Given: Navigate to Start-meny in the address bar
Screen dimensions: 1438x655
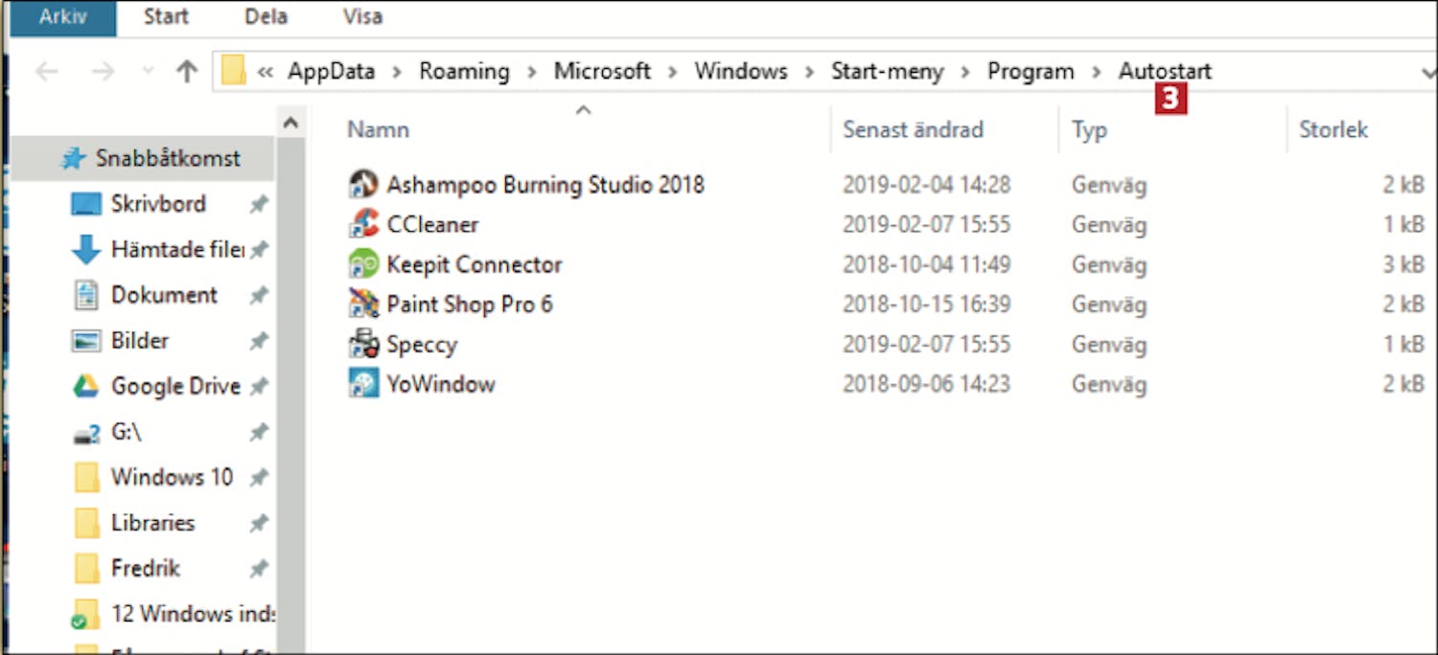Looking at the screenshot, I should [x=887, y=72].
